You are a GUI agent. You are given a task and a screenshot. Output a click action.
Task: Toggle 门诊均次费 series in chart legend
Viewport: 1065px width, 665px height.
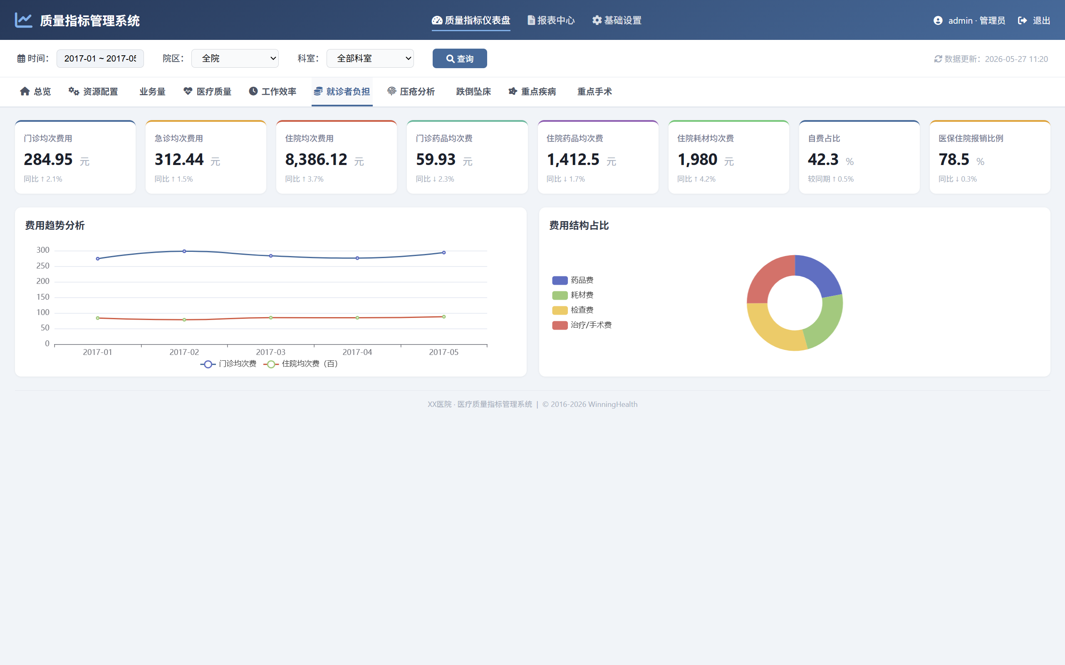pyautogui.click(x=228, y=364)
